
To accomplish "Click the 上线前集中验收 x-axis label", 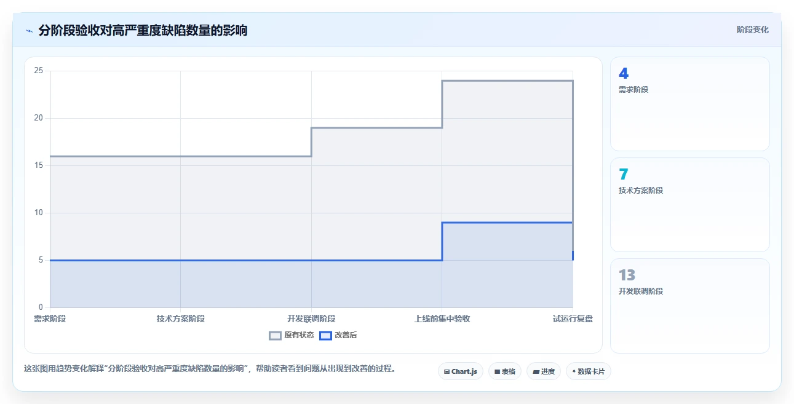I will (442, 319).
